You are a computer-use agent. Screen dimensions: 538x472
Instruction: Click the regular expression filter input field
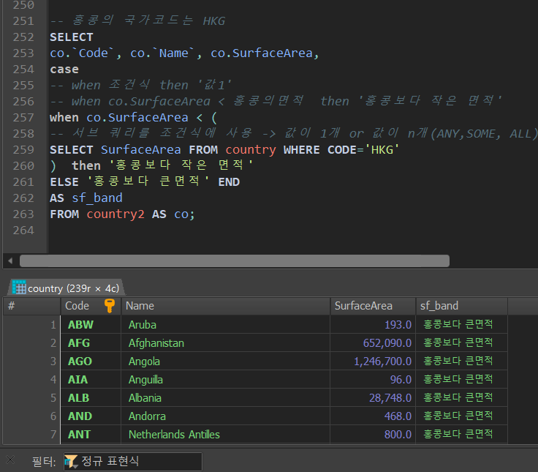(133, 461)
